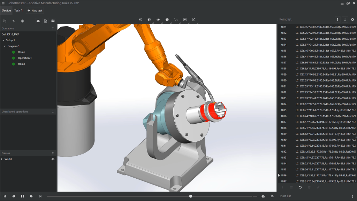Click the fit-to-view icon in viewport toolbar
This screenshot has height=201, width=357.
(140, 20)
